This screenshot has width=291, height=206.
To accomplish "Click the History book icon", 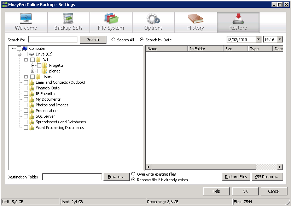I will coord(195,18).
